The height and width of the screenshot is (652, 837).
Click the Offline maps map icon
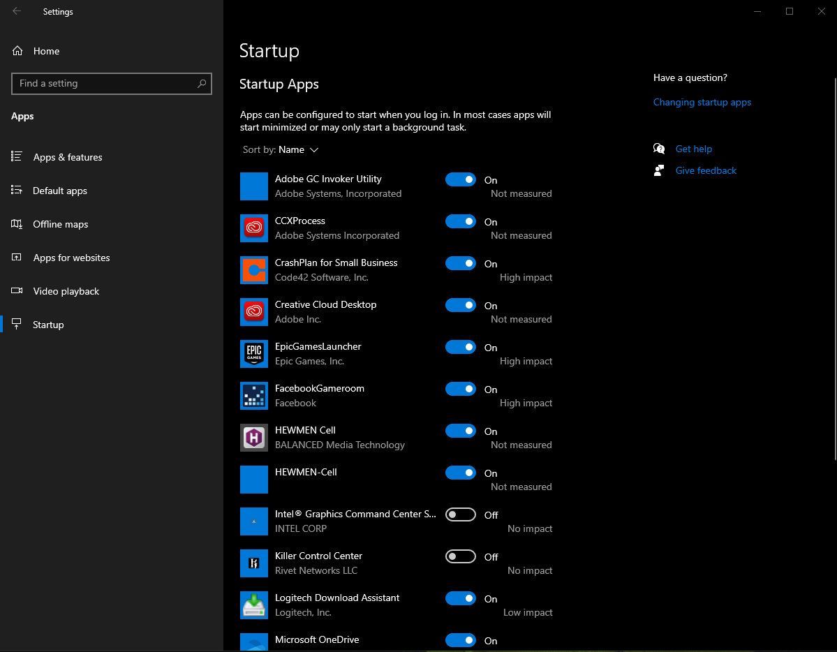(x=17, y=224)
